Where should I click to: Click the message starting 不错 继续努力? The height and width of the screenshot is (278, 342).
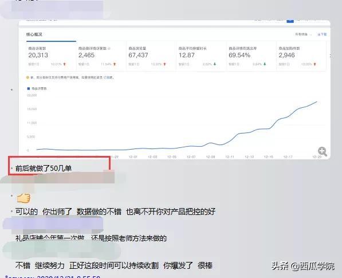[114, 265]
